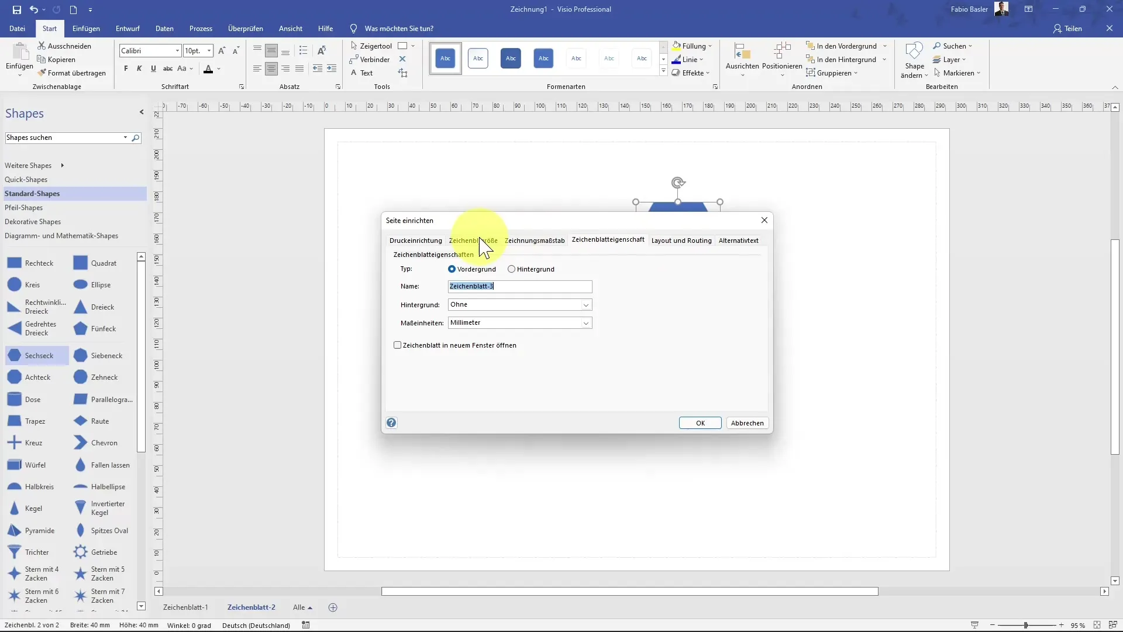
Task: Click Format übertragen brush icon
Action: (x=42, y=73)
